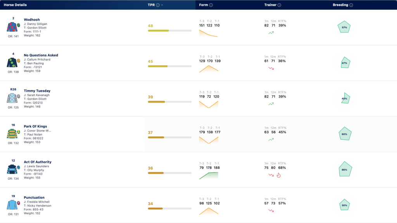The height and width of the screenshot is (223, 397).
Task: Click jockey text 'J: Freddie Mitchell'
Action: click(37, 202)
